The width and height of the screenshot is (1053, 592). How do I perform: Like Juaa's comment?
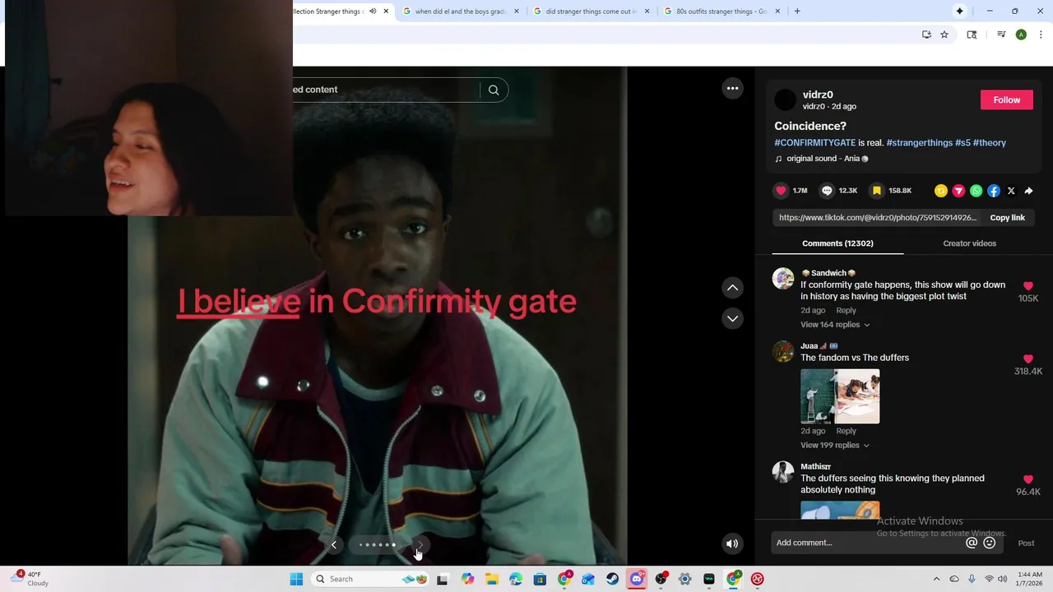1028,359
